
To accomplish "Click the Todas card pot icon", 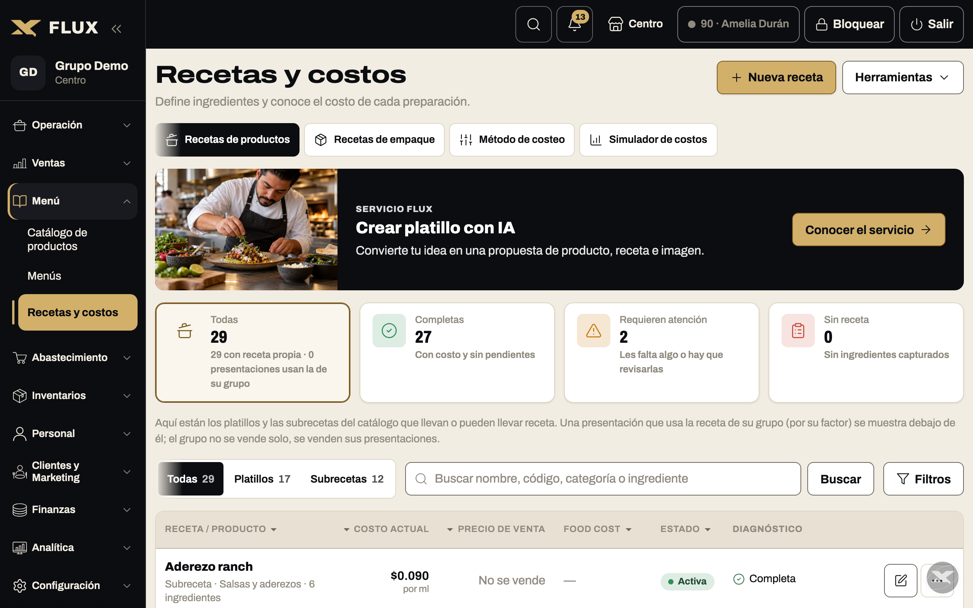I will [x=185, y=331].
